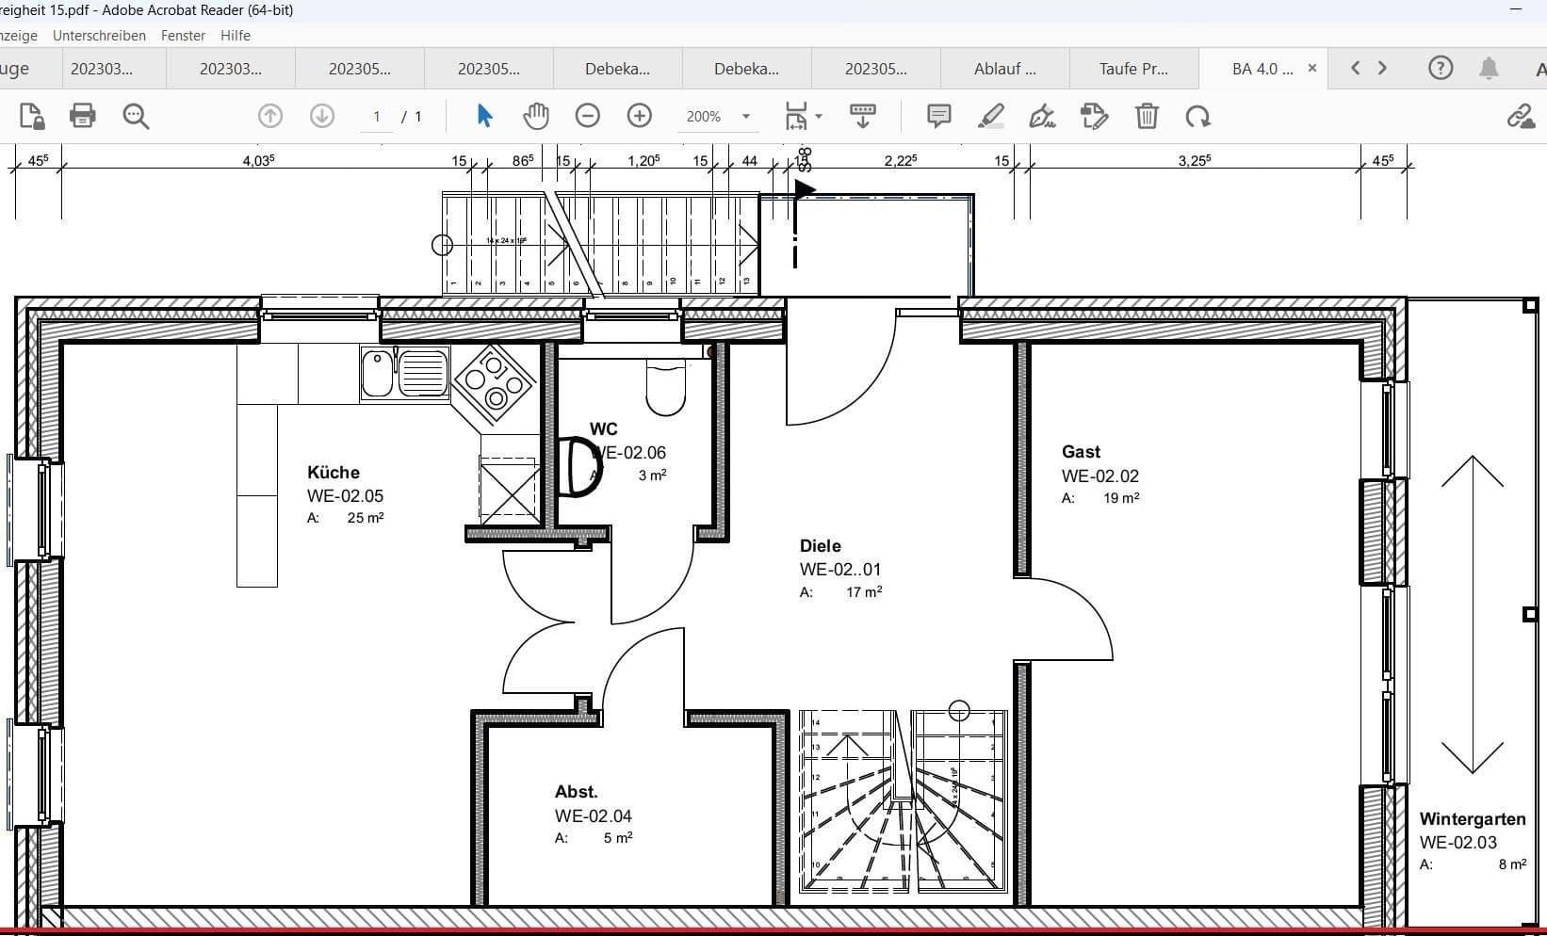Open the Fenster menu
This screenshot has width=1547, height=936.
(183, 36)
